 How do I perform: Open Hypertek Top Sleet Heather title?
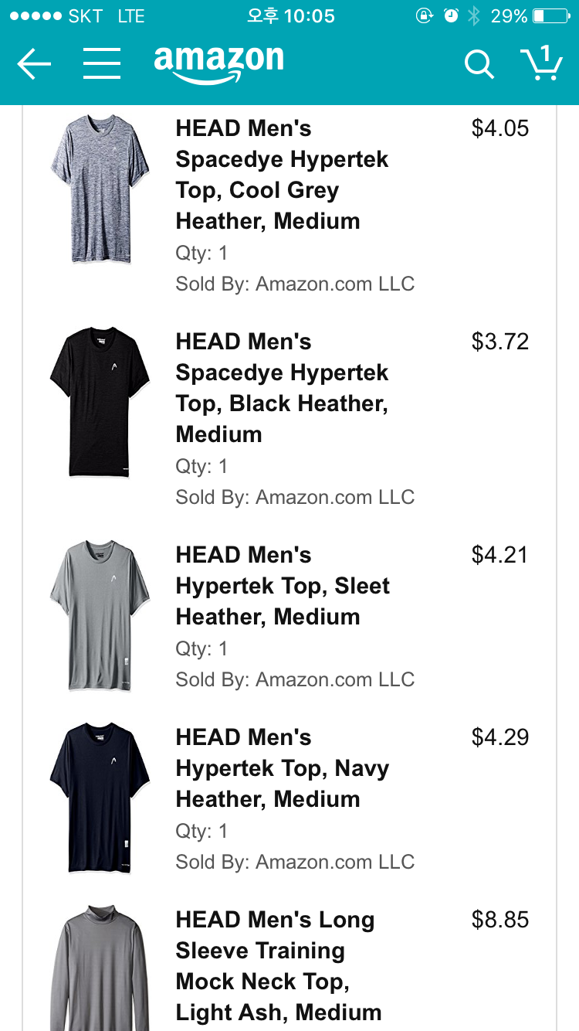pos(282,586)
